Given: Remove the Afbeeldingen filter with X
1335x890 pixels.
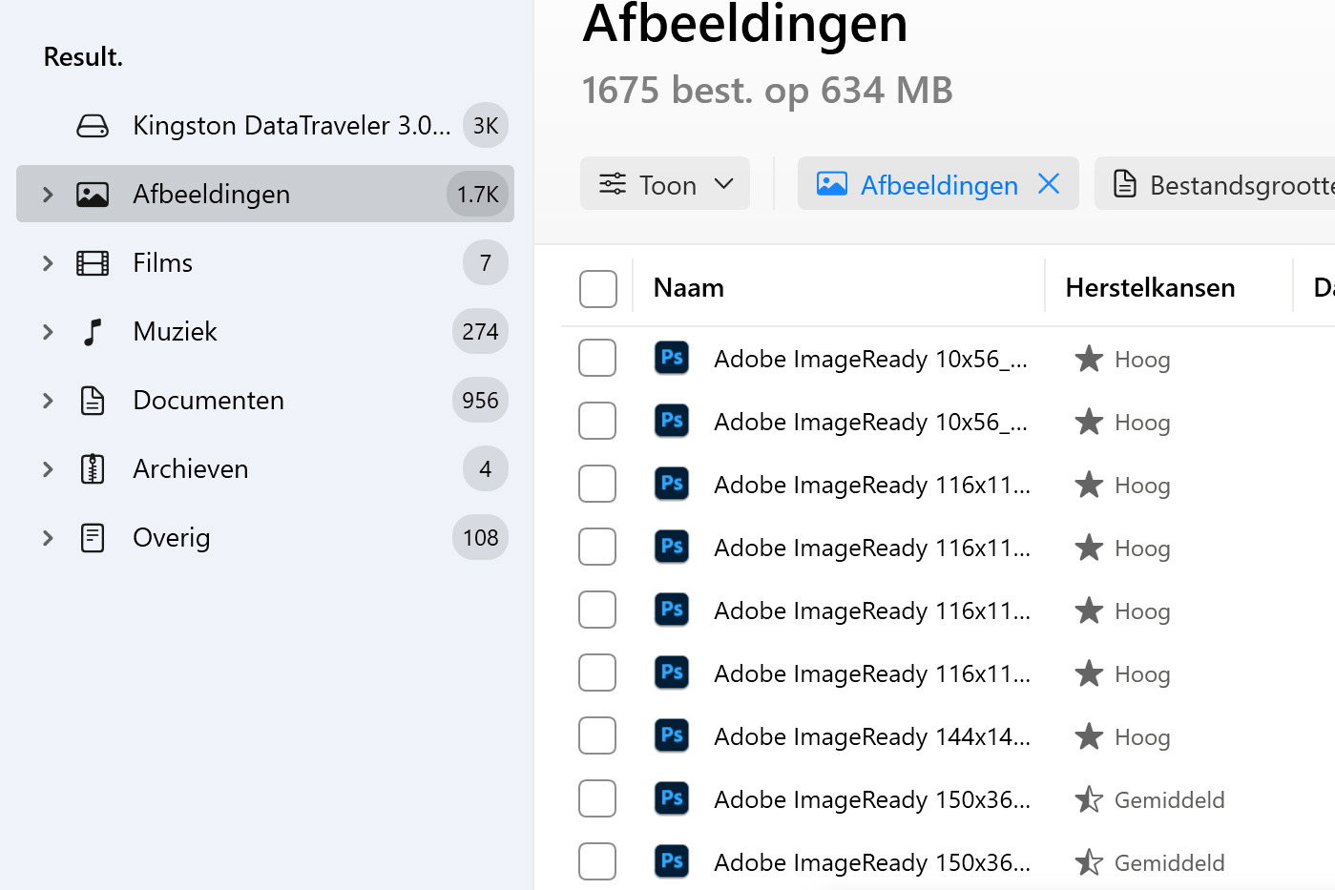Looking at the screenshot, I should coord(1049,183).
